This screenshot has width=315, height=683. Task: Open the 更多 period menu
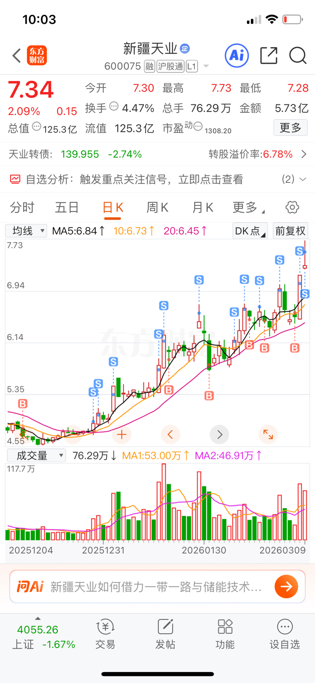(x=248, y=207)
